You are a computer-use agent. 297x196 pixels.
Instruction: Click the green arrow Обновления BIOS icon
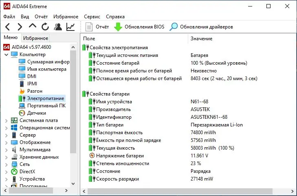coord(118,27)
